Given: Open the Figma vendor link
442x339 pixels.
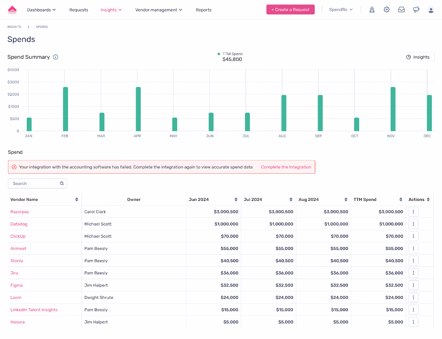Looking at the screenshot, I should click(17, 285).
